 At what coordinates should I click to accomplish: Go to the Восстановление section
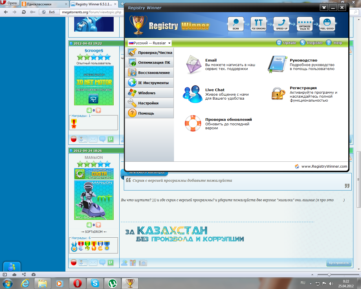point(149,73)
